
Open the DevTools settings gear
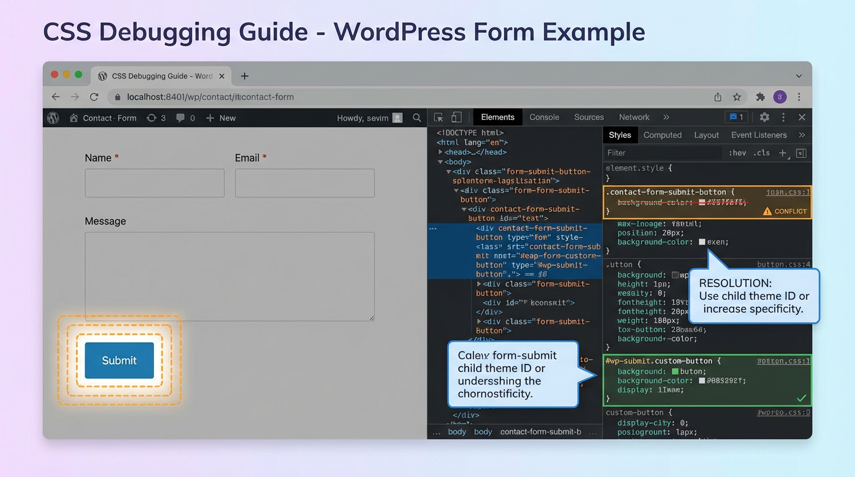click(x=764, y=117)
